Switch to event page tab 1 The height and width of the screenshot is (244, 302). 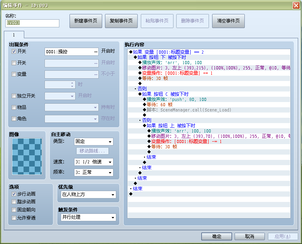[14, 35]
